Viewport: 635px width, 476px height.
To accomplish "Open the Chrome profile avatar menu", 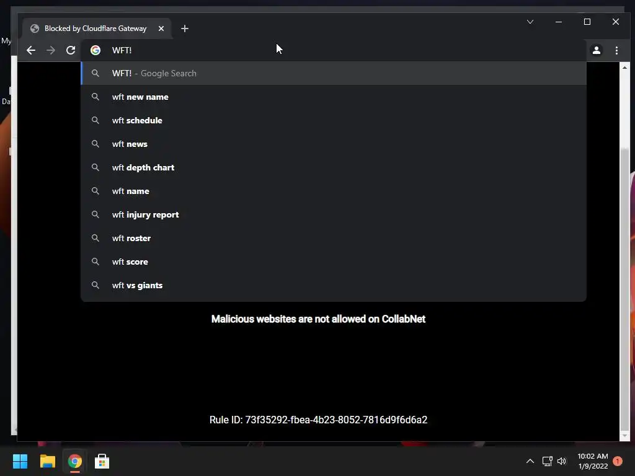I will pos(596,50).
